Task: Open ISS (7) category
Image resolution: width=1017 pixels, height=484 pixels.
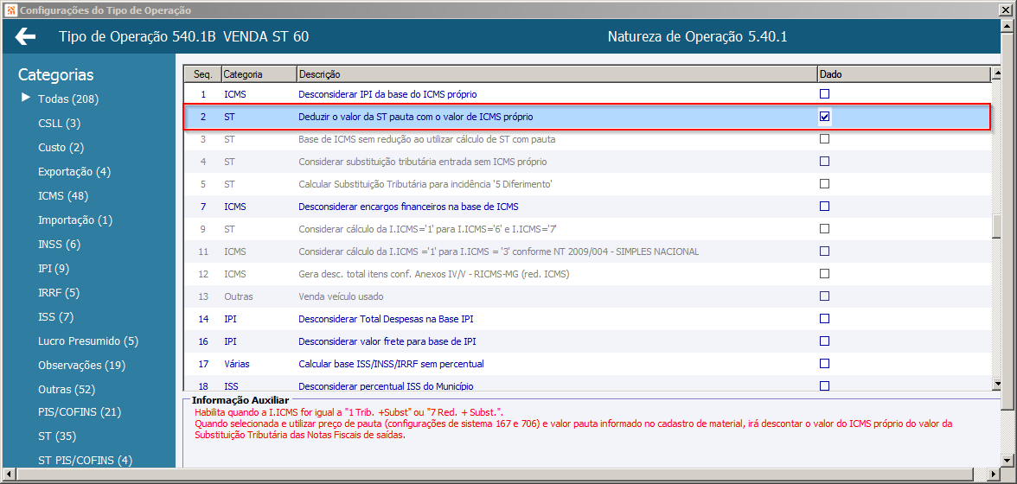Action: coord(55,317)
